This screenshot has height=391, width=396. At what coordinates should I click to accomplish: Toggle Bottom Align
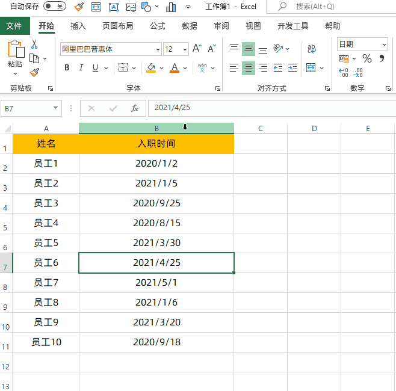(263, 49)
